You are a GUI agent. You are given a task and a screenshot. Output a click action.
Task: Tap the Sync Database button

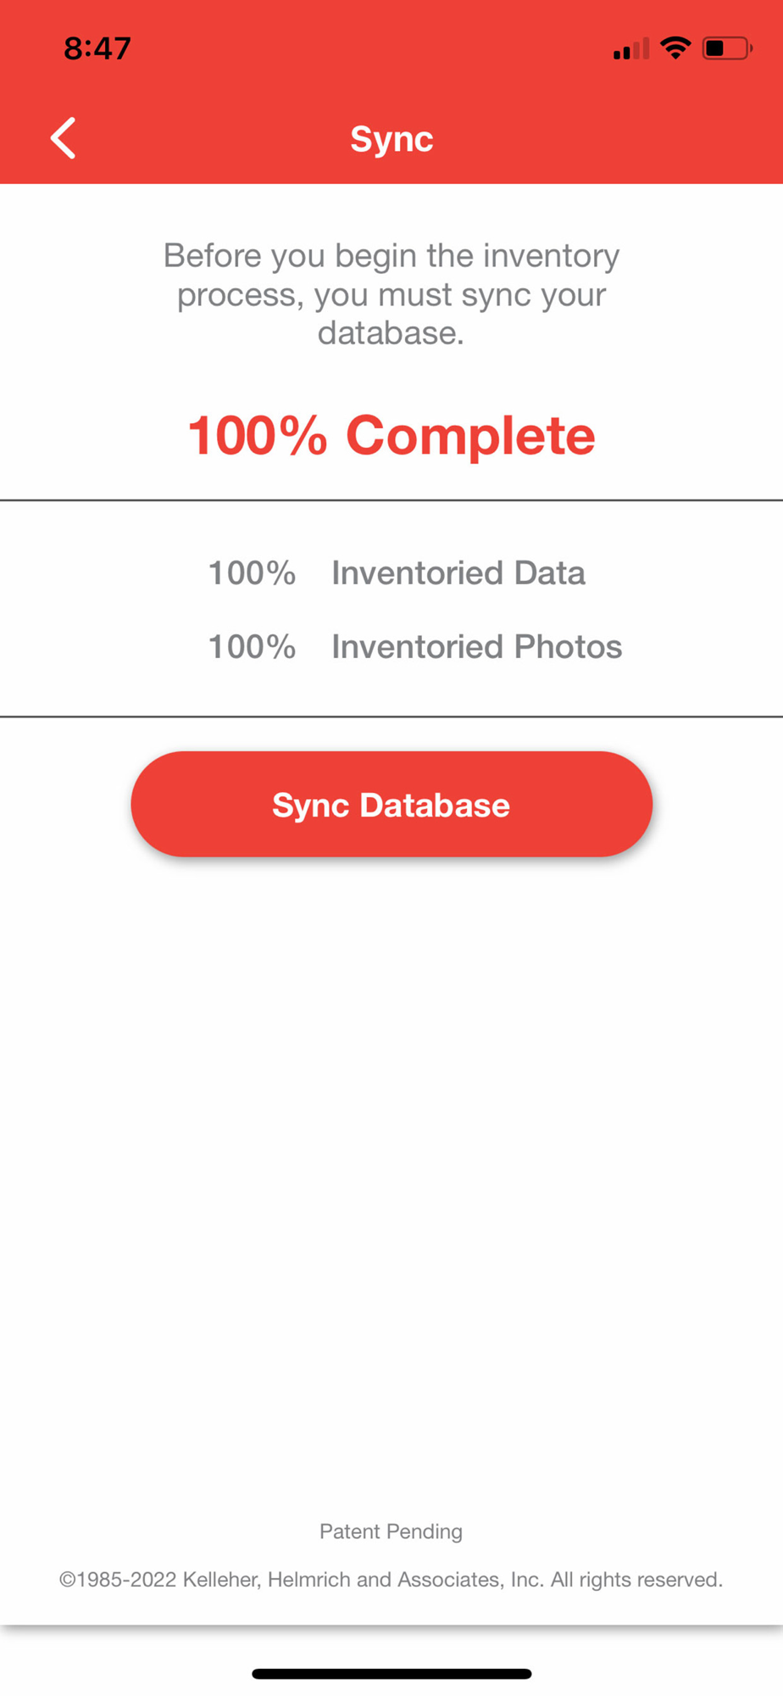tap(391, 804)
